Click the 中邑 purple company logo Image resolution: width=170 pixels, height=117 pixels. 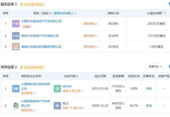[16, 24]
